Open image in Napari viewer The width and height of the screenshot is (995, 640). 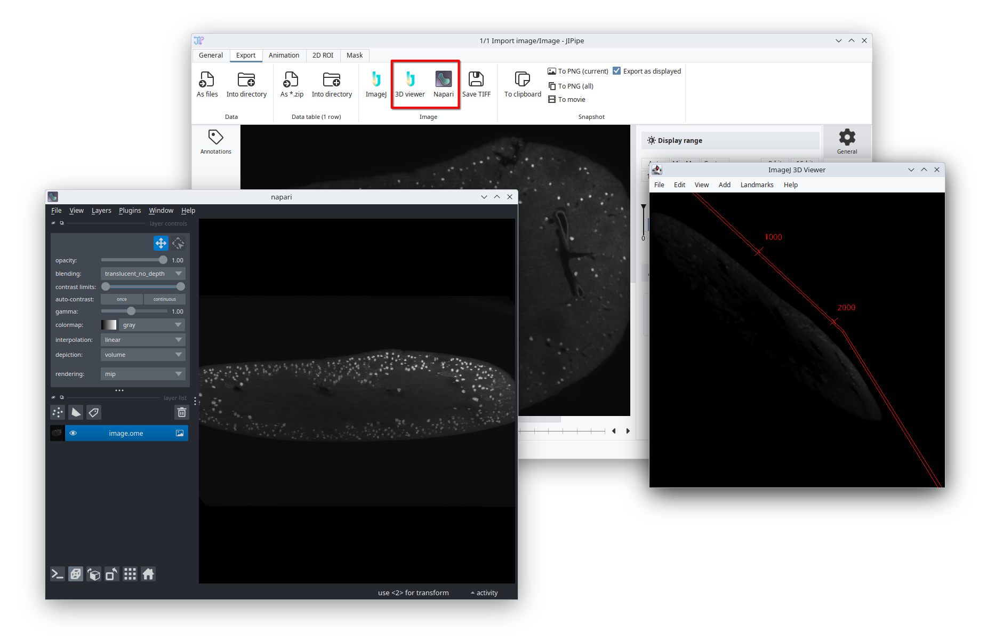(443, 84)
